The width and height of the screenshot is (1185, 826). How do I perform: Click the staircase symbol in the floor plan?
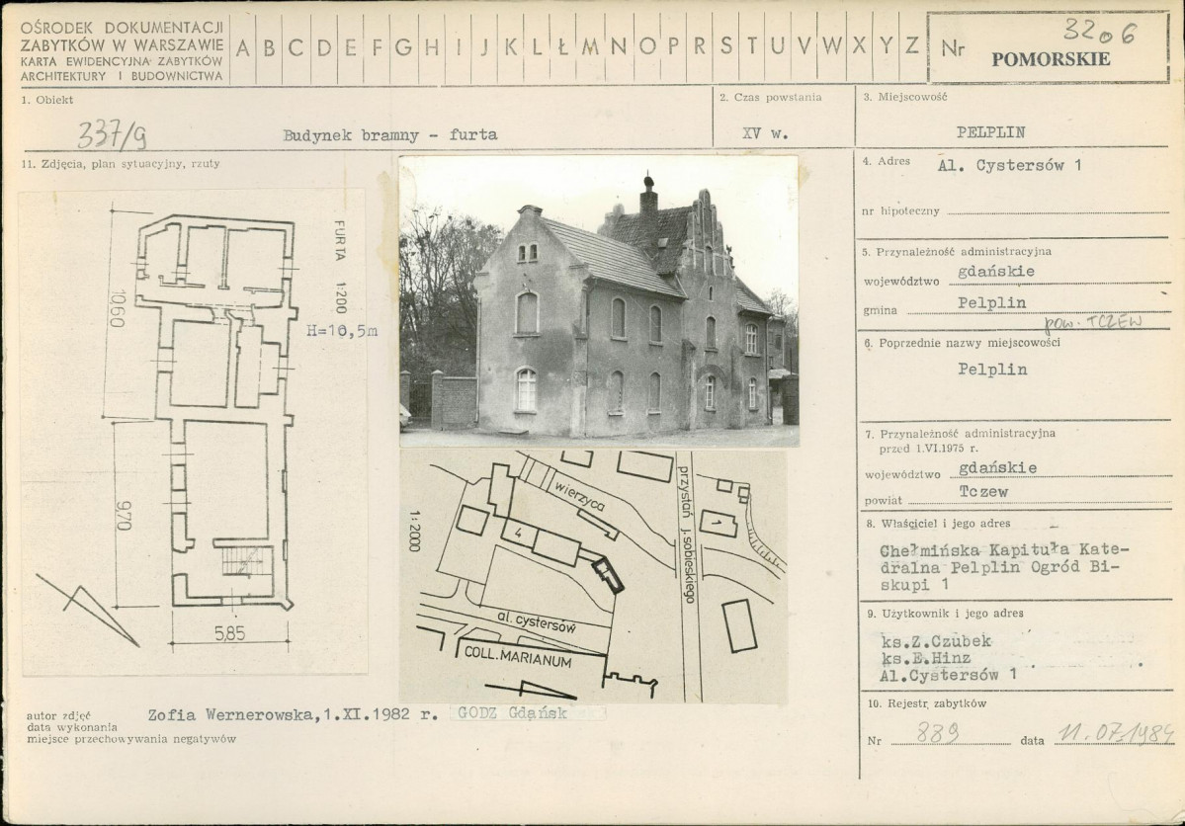point(243,560)
